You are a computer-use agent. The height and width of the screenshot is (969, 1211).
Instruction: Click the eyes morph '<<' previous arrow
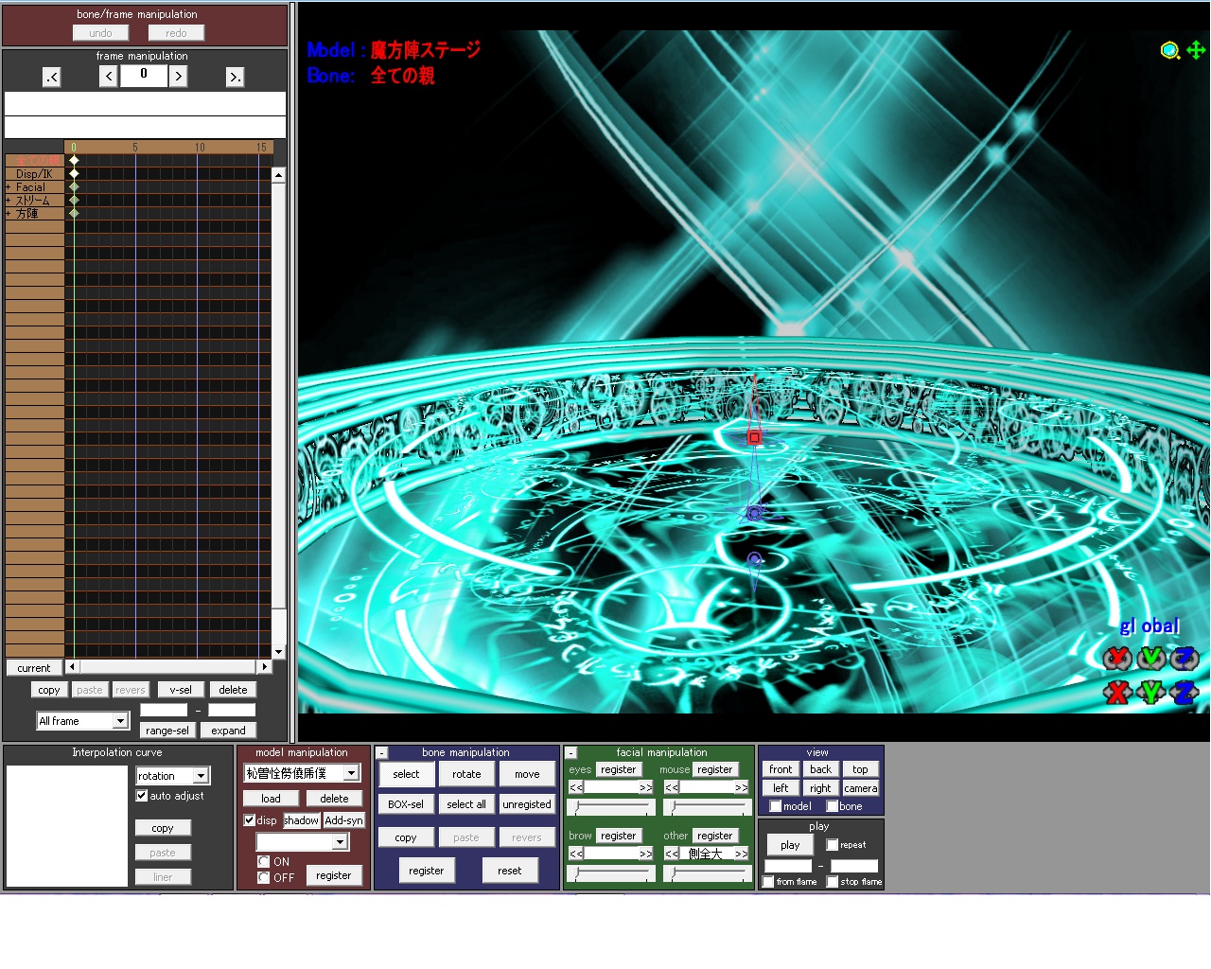(x=576, y=787)
